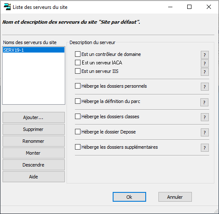
Task: Tick 'Est un serveur IIS' checkbox
Action: 78,71
